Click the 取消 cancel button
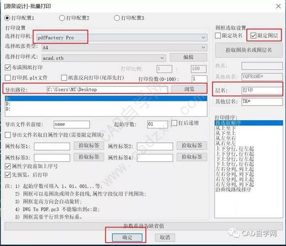Image resolution: width=286 pixels, height=246 pixels. [165, 238]
